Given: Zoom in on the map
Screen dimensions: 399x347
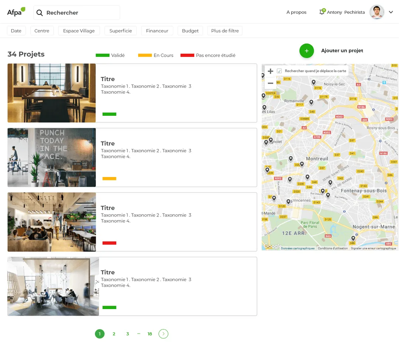Looking at the screenshot, I should (x=270, y=71).
